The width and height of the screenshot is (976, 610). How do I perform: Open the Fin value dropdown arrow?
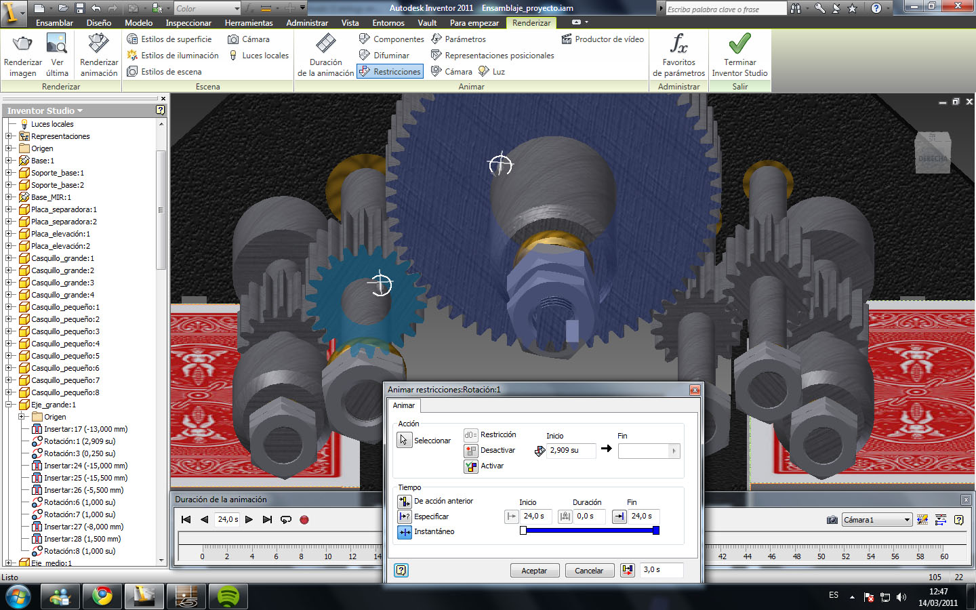pos(674,451)
